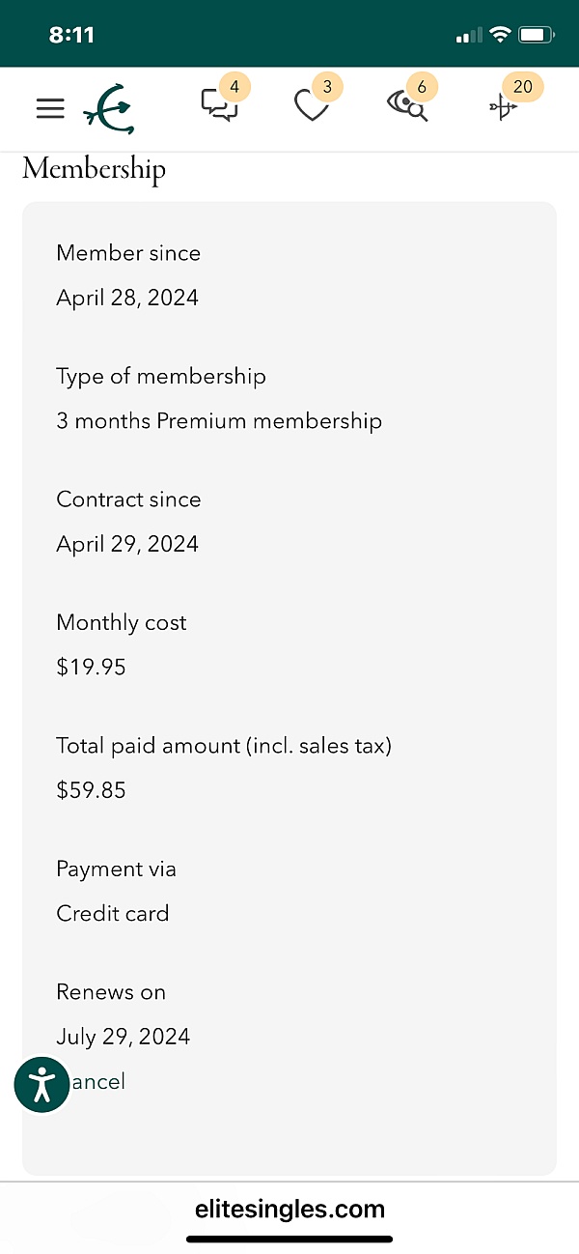Image resolution: width=579 pixels, height=1254 pixels.
Task: Tap the cellular signal bars
Action: pos(468,36)
